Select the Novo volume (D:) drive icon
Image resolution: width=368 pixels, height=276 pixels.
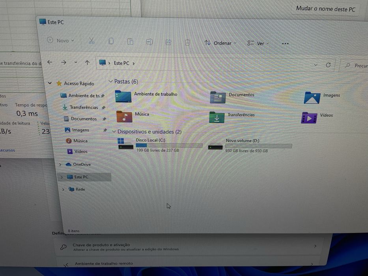coord(215,147)
